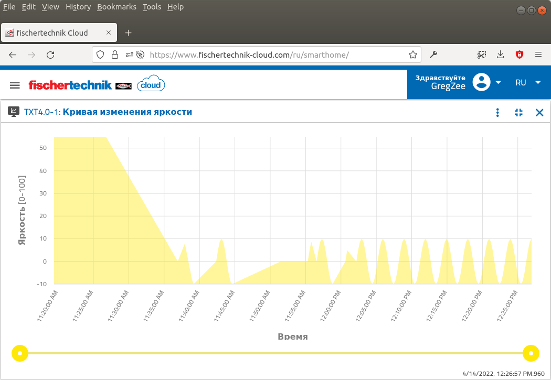Viewport: 551px width, 380px height.
Task: Open the hamburger navigation menu
Action: 15,85
